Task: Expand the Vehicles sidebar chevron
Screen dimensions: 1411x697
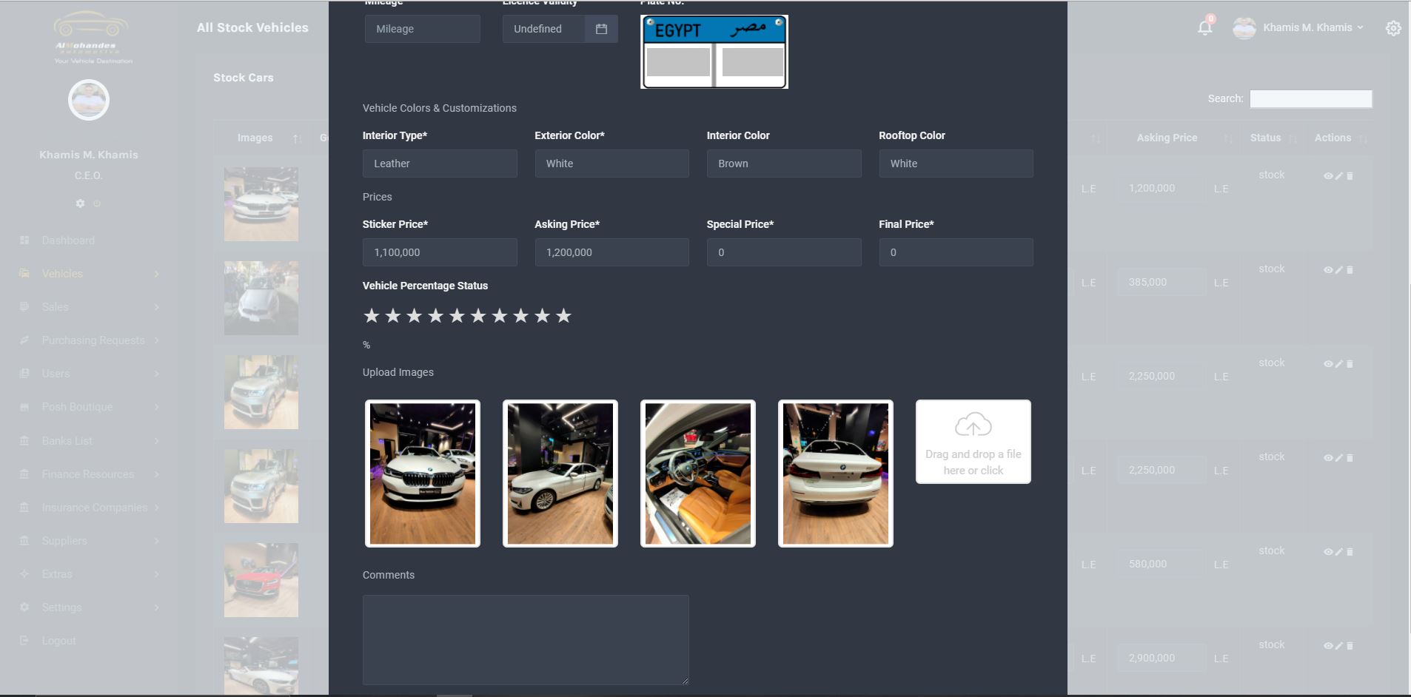Action: tap(156, 274)
